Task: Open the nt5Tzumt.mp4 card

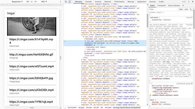Action: click(32, 68)
